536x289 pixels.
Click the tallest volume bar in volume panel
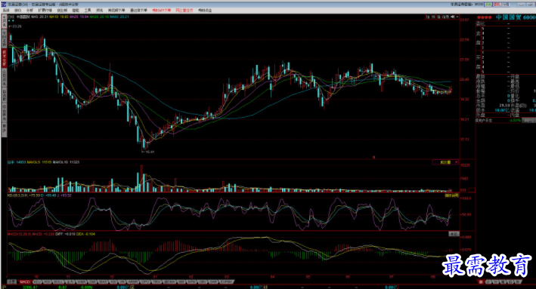tap(141, 178)
